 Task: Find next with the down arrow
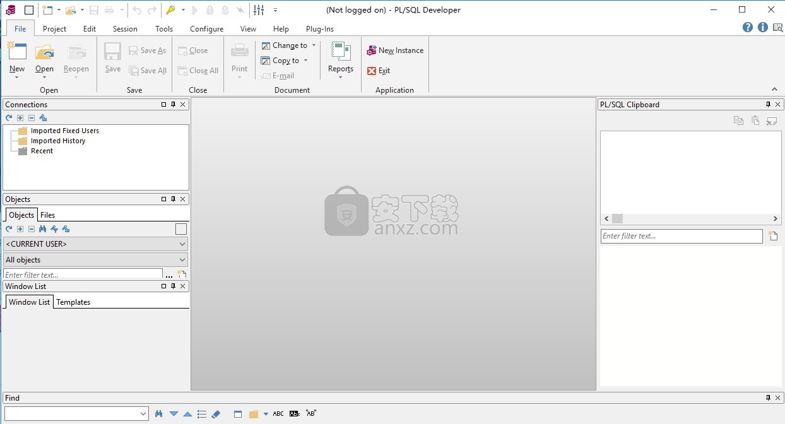[x=174, y=414]
